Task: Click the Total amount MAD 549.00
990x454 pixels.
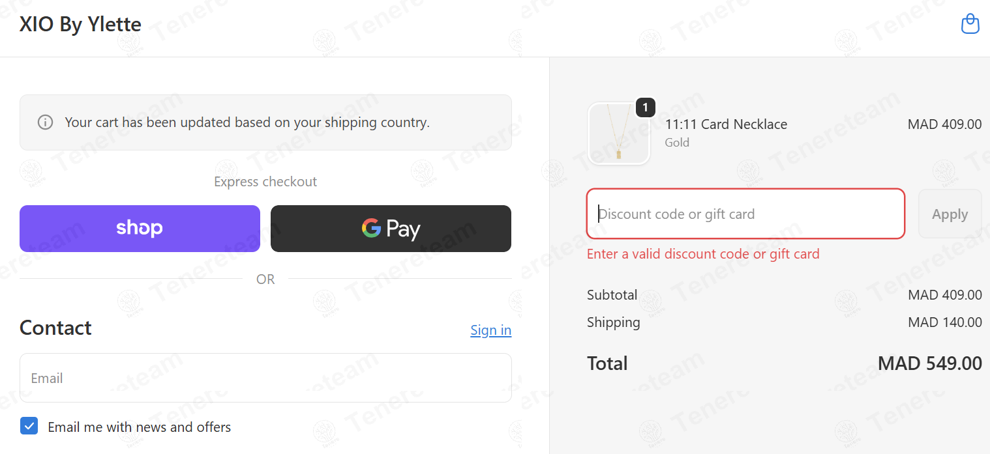Action: tap(929, 363)
